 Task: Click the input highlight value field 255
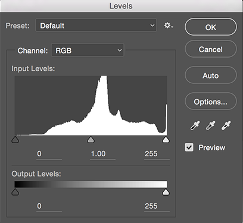pos(157,154)
